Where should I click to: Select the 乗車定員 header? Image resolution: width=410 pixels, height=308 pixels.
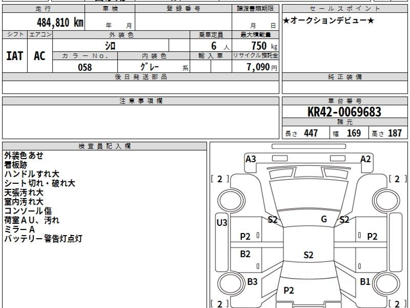coord(211,35)
